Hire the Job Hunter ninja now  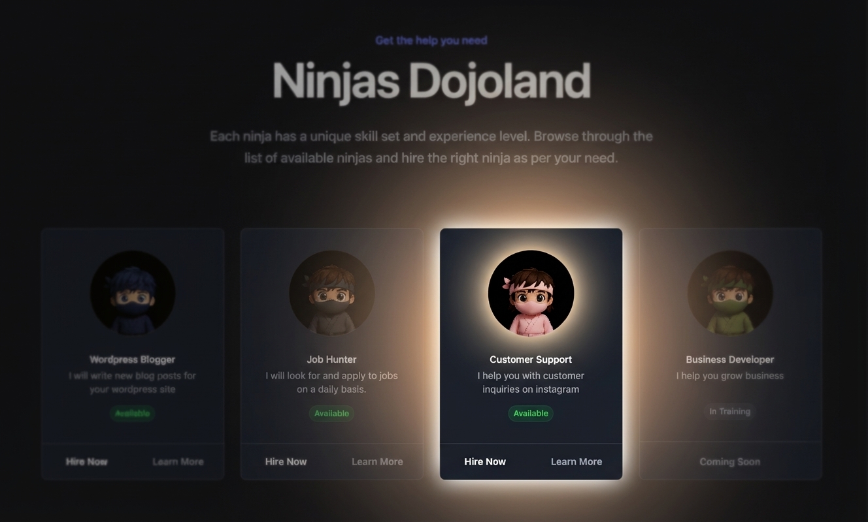click(x=286, y=461)
